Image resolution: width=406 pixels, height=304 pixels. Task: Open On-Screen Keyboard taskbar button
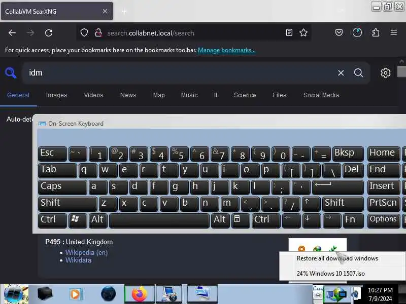point(202,294)
